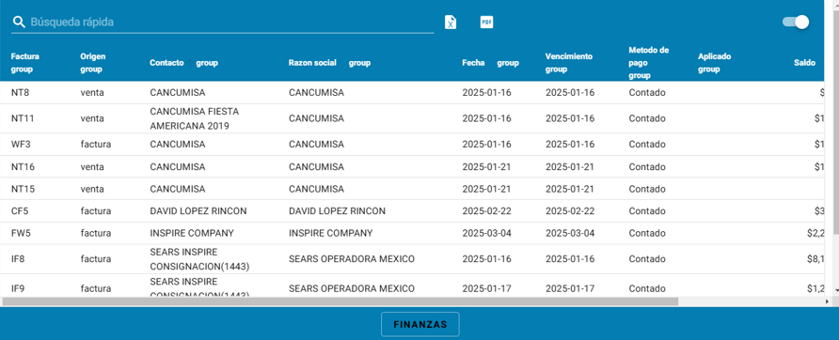Click venta origin in the NT8 row
Screen dimensions: 839x340
point(92,92)
